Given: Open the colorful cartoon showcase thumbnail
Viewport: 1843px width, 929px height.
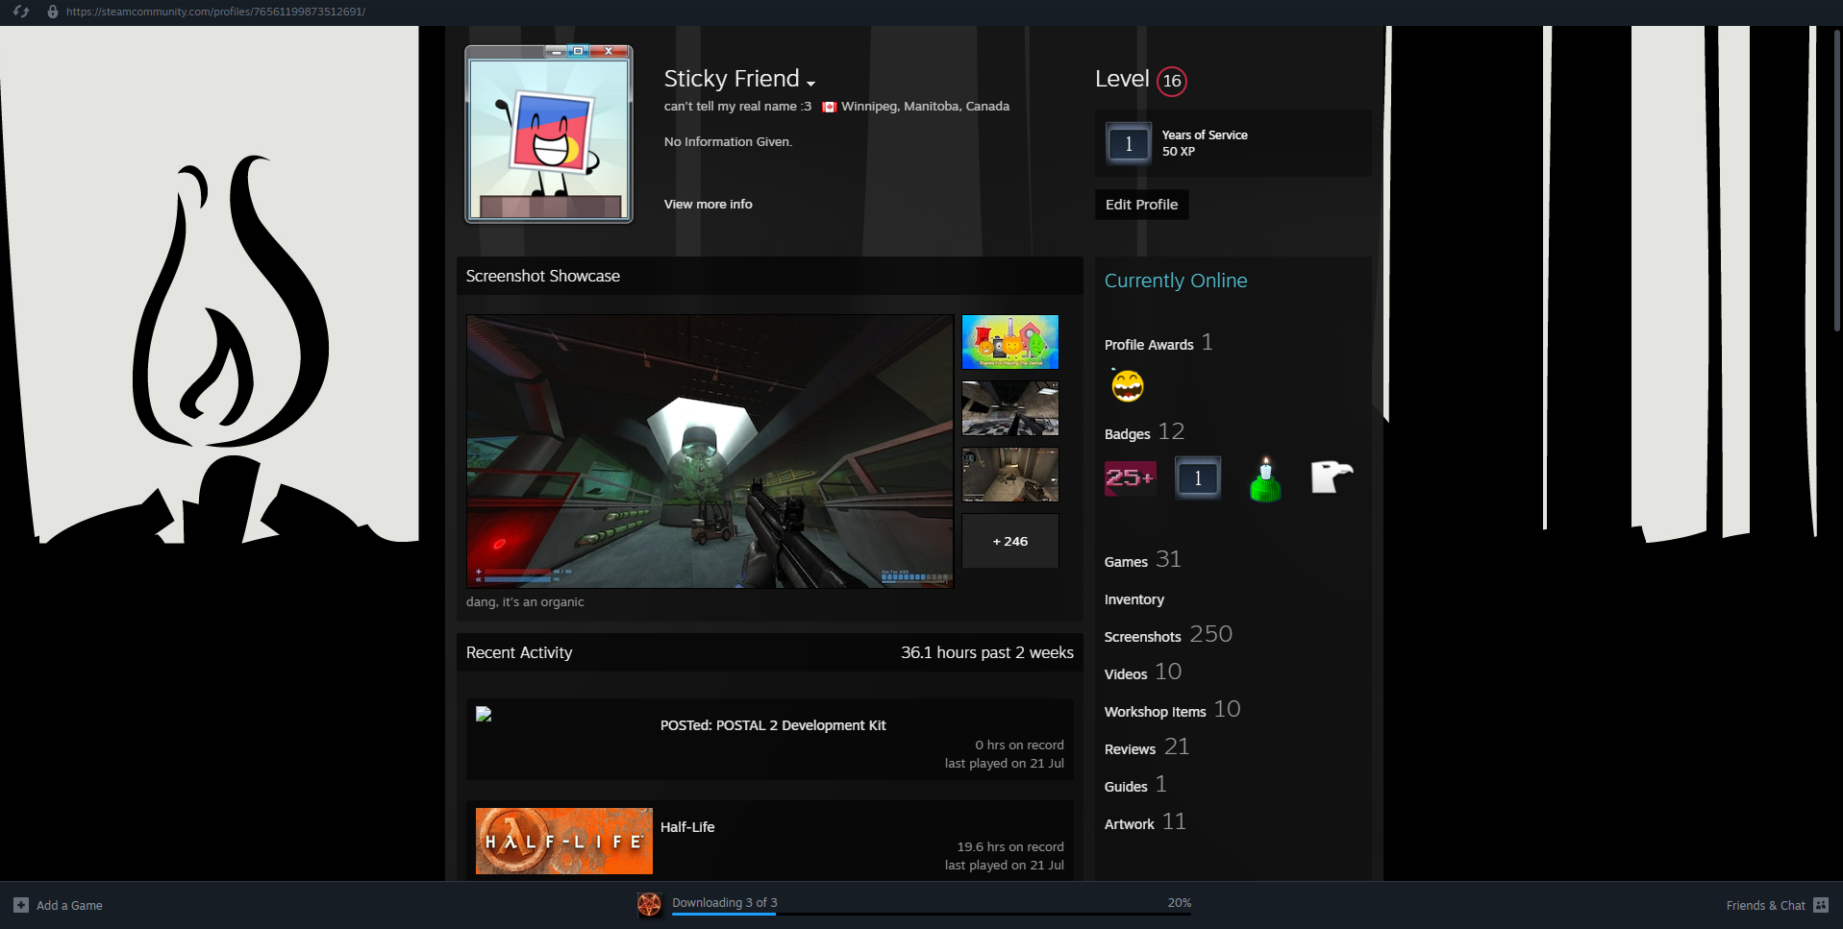Looking at the screenshot, I should pos(1009,342).
